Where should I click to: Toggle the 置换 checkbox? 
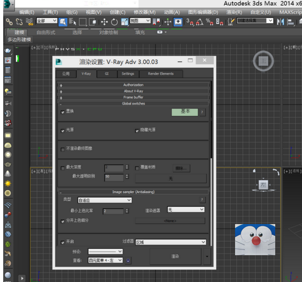63,112
